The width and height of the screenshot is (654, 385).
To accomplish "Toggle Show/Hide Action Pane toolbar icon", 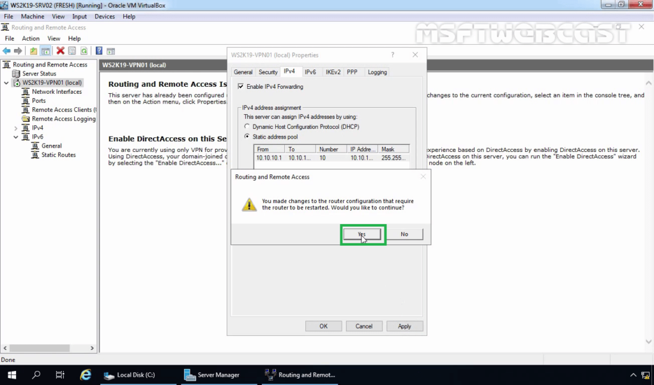I will pyautogui.click(x=110, y=51).
